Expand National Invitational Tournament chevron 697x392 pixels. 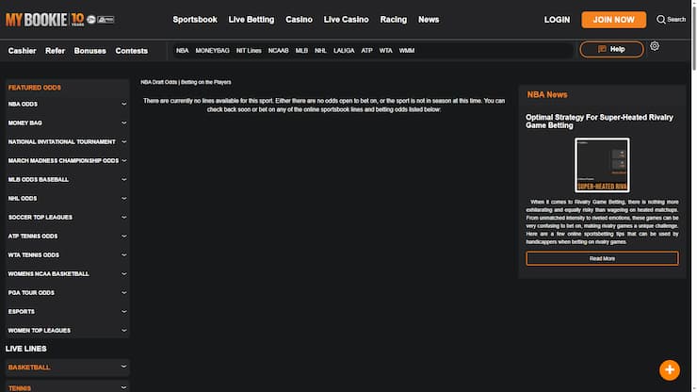(x=124, y=141)
